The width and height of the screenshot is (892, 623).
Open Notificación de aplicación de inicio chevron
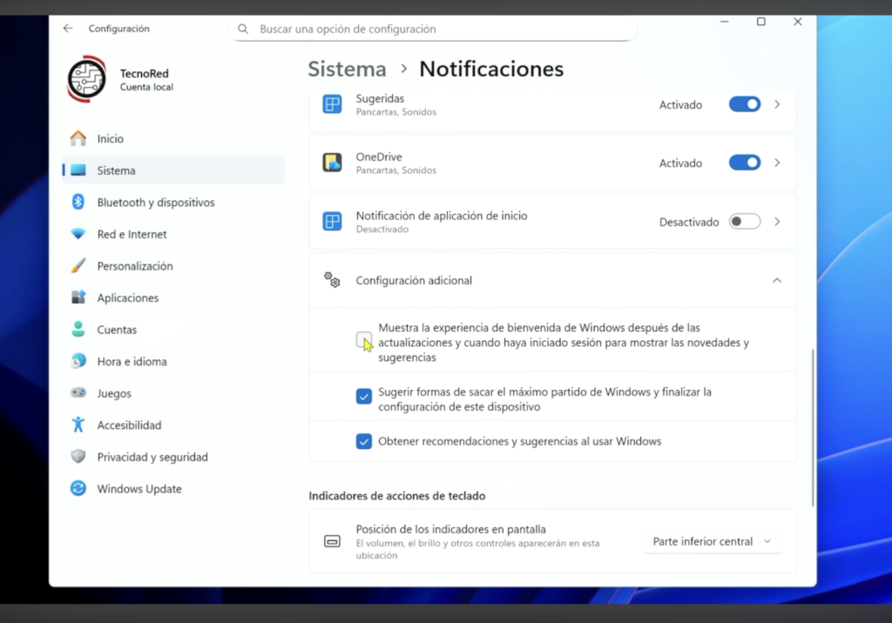click(x=777, y=221)
